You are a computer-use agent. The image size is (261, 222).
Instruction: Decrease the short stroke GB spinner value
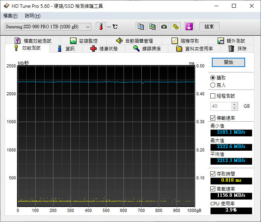click(x=235, y=108)
